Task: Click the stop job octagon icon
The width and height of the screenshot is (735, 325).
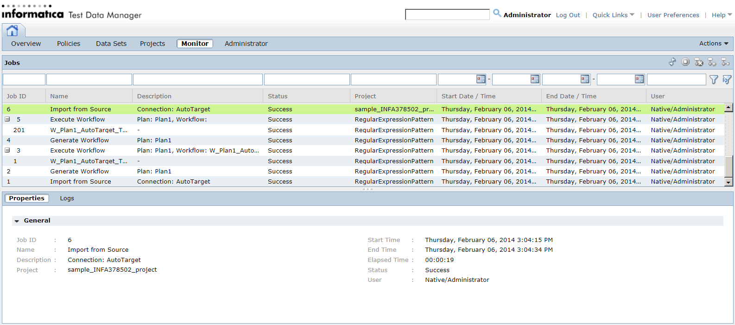Action: pyautogui.click(x=685, y=62)
